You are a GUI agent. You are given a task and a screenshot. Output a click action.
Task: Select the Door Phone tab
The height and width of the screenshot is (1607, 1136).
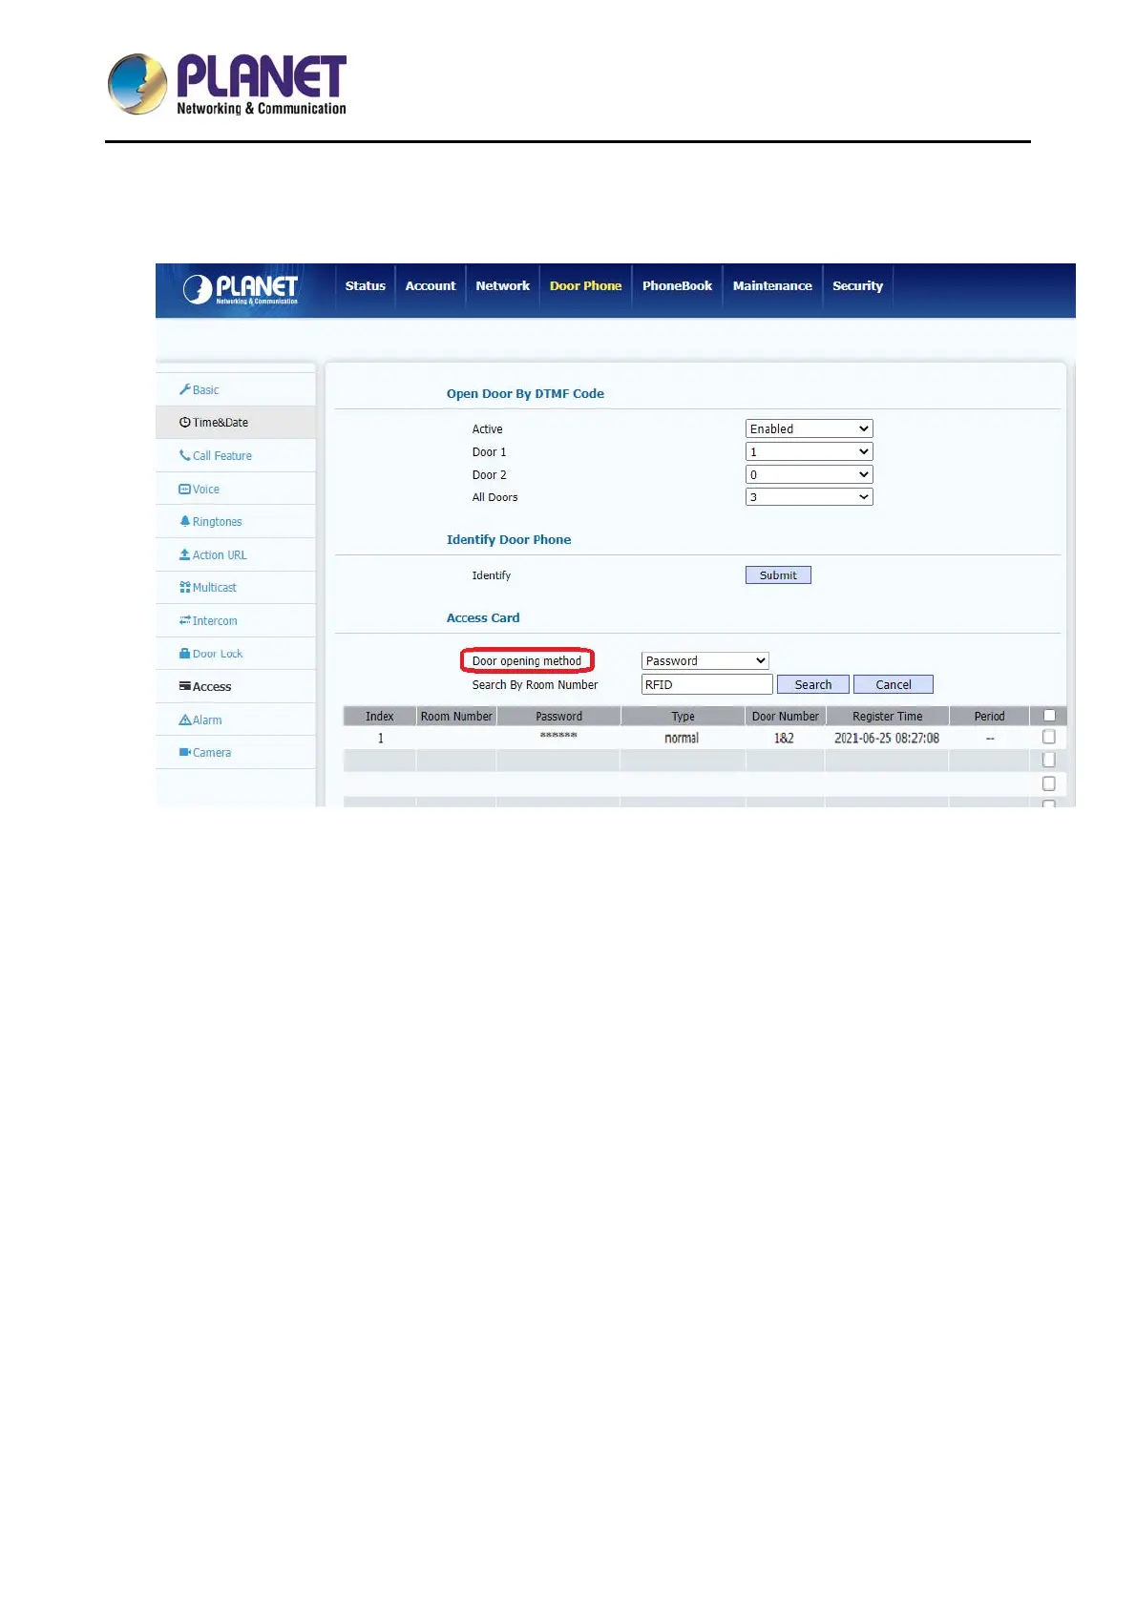tap(585, 285)
